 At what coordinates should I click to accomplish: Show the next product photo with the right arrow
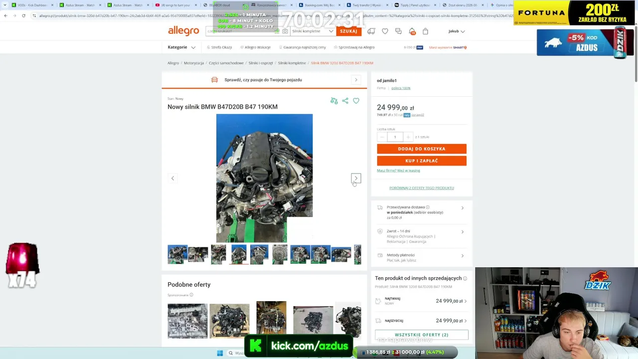(356, 178)
